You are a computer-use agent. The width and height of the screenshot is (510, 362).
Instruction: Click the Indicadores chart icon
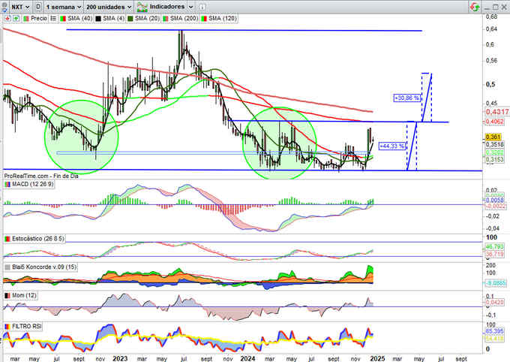tap(142, 7)
